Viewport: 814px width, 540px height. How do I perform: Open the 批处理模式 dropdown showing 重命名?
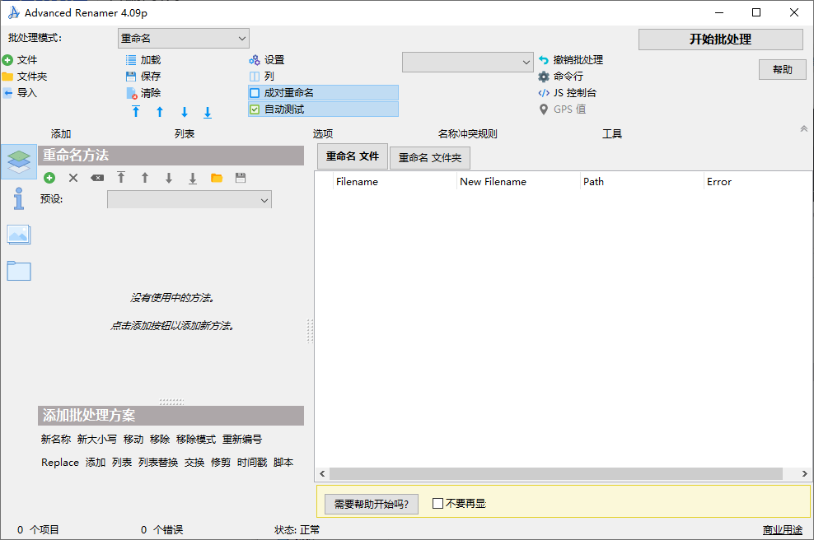pos(183,38)
